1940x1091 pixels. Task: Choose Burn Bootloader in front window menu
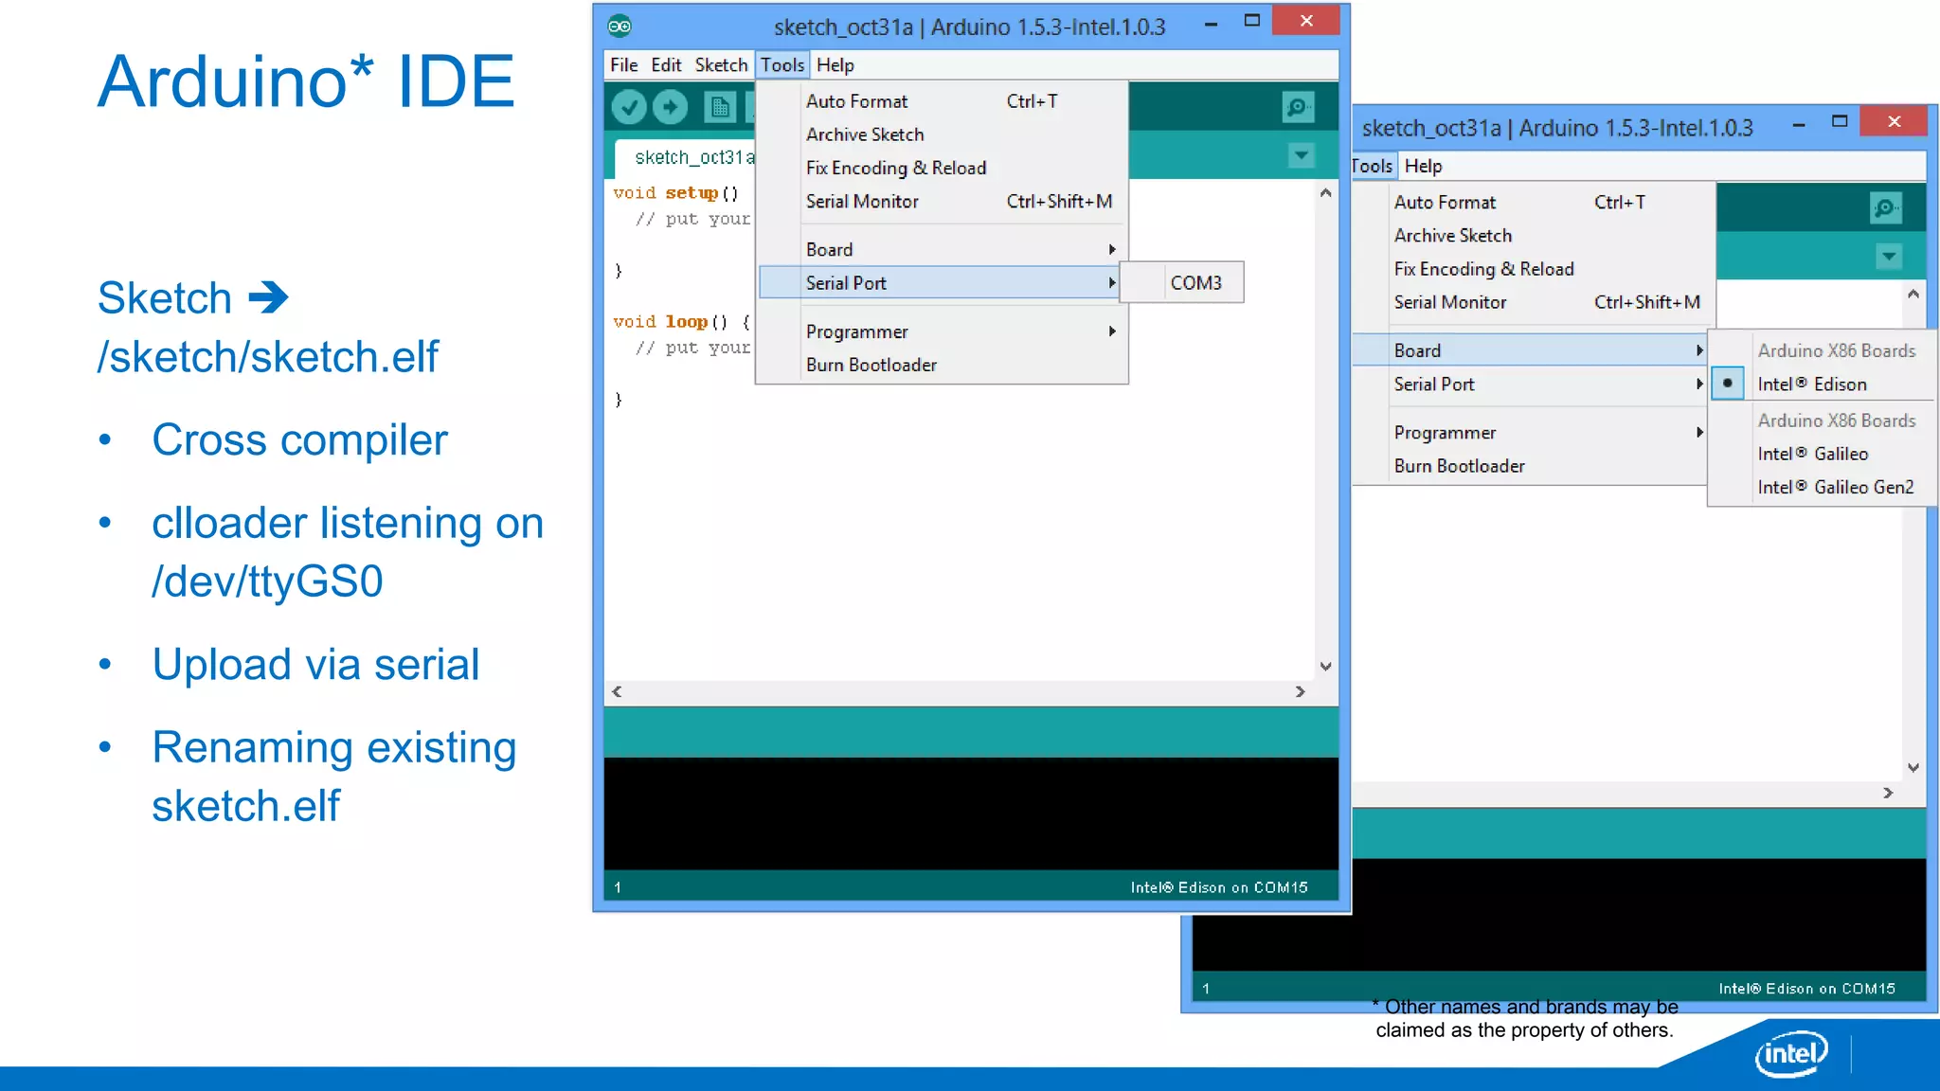coord(943,366)
